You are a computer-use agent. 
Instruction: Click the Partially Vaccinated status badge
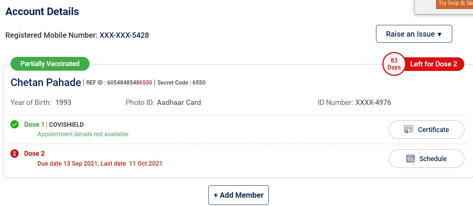[50, 64]
